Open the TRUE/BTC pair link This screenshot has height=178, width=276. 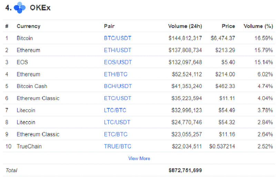(118, 146)
